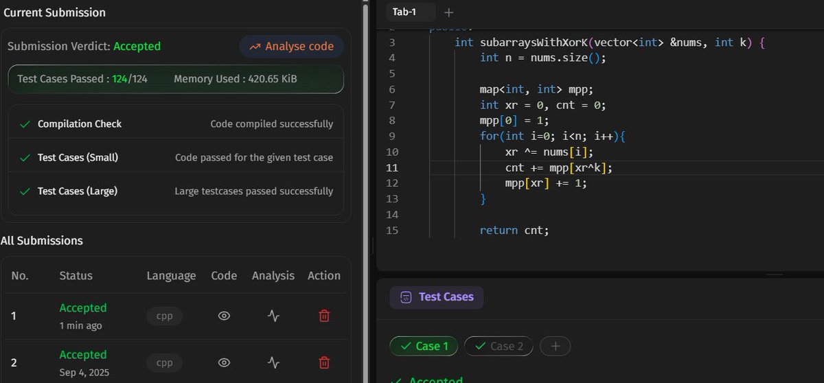Open analysis graph for submission 2
The image size is (824, 383).
[273, 362]
